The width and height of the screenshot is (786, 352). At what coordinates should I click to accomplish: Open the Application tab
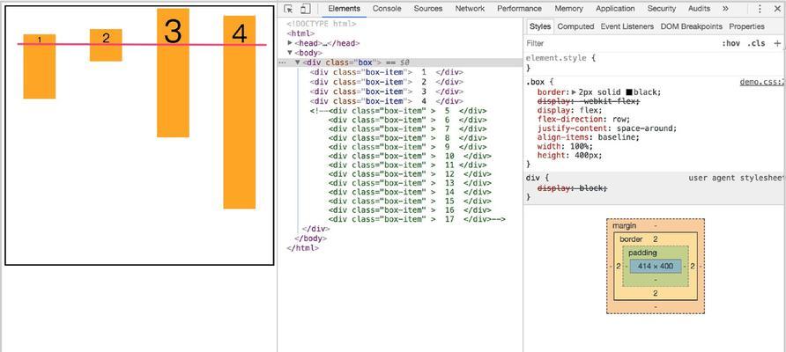coord(615,9)
